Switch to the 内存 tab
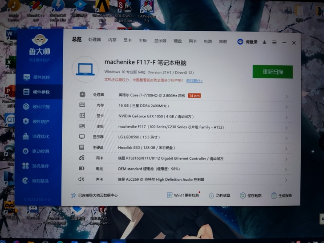 click(x=112, y=40)
